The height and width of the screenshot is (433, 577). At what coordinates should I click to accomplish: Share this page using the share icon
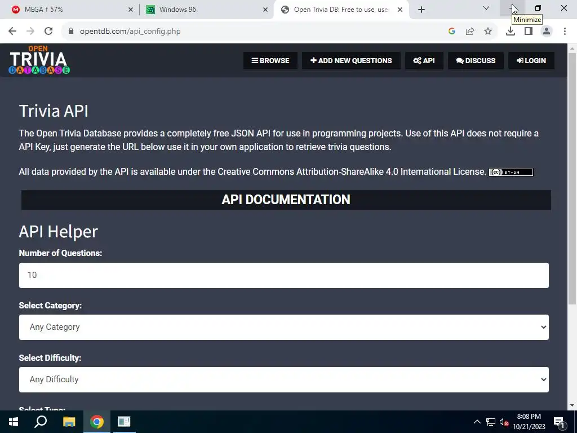470,32
